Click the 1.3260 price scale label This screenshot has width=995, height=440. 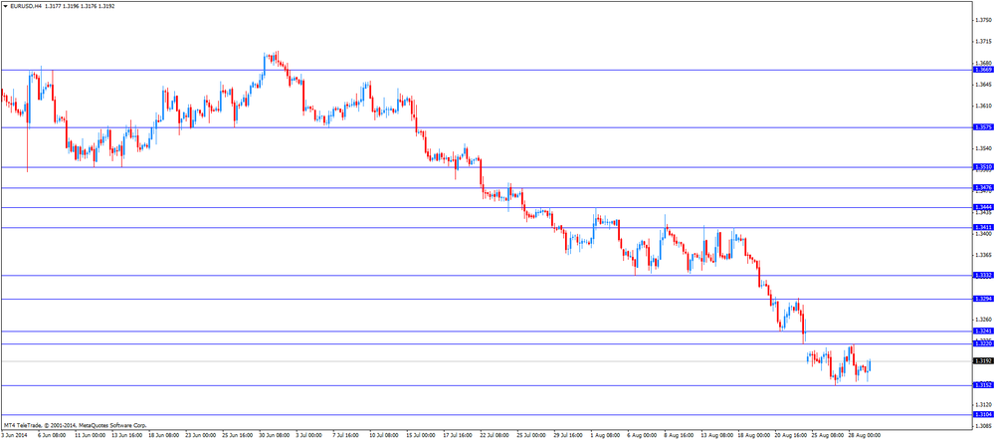tap(983, 320)
